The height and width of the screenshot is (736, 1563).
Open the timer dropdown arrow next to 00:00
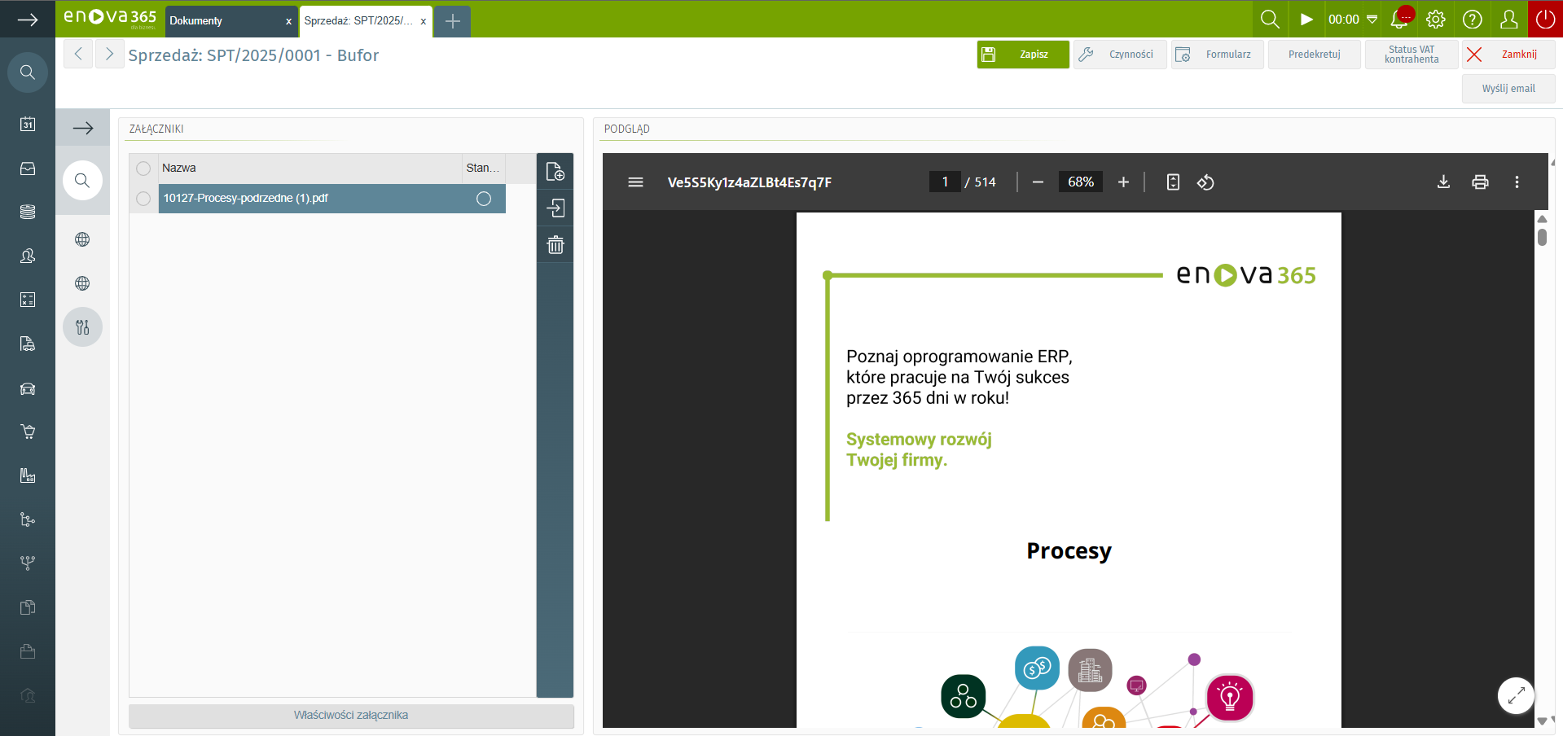point(1372,20)
